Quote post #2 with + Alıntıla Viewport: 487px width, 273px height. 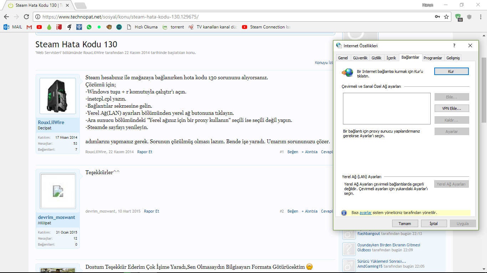tap(309, 211)
